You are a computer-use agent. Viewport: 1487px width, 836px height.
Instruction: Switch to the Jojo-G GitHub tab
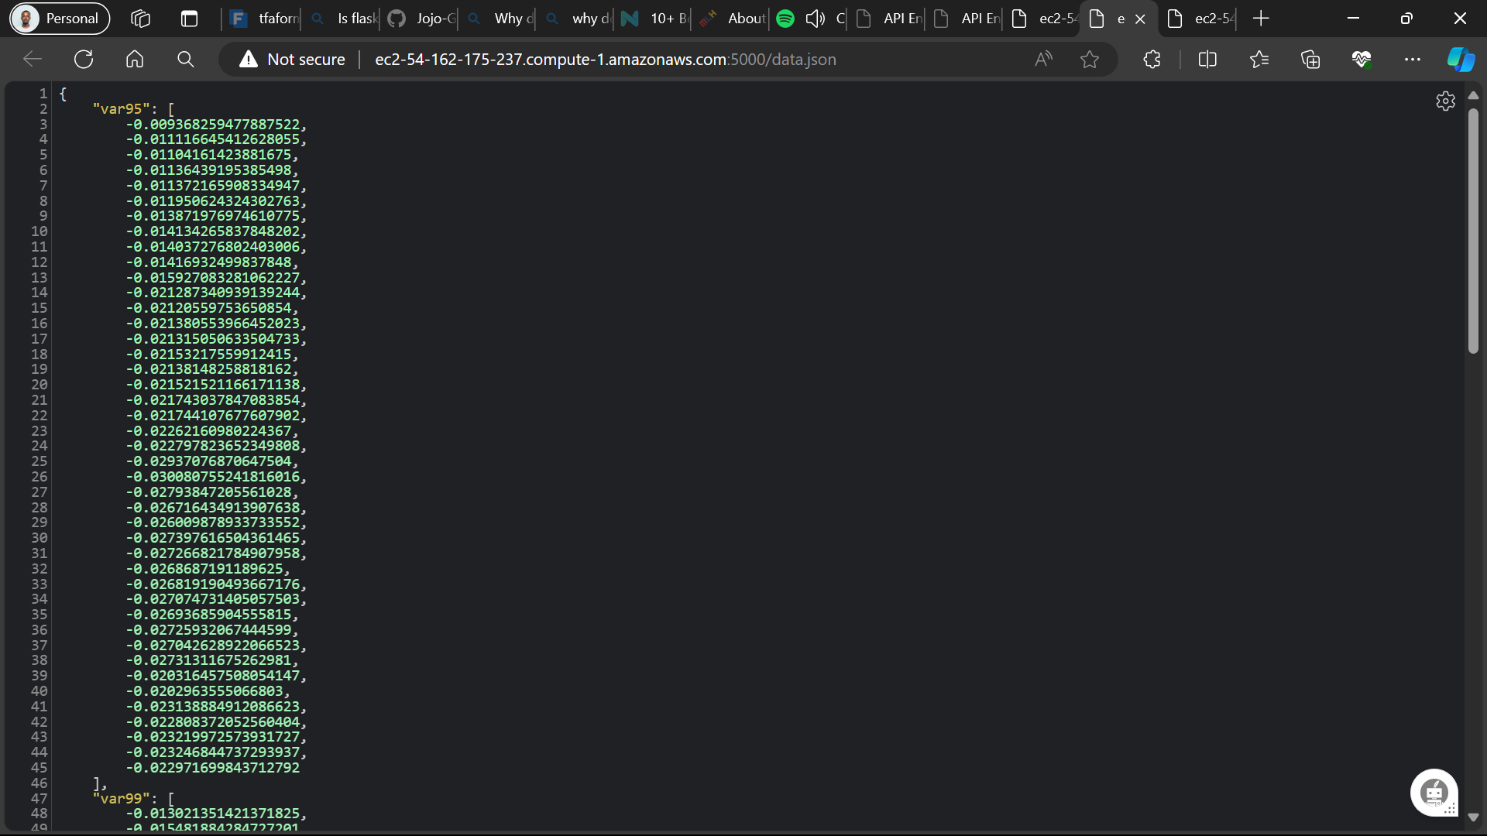point(422,19)
